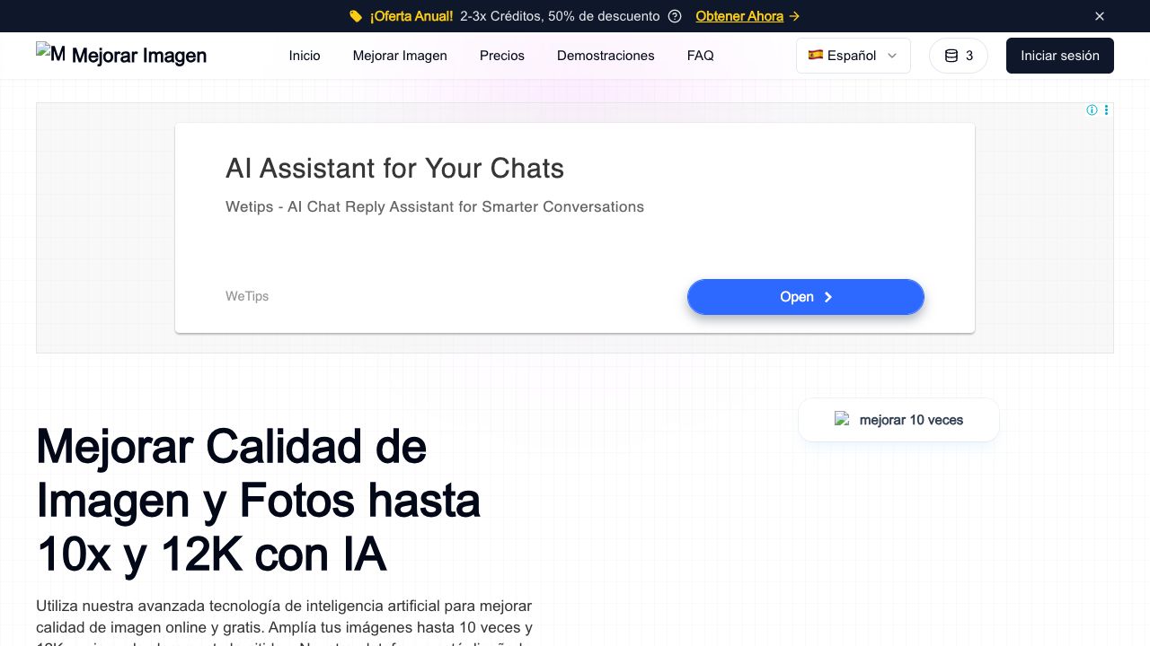Screen dimensions: 1150x646
Task: Open the ad options three-dot icon
Action: tap(1106, 110)
